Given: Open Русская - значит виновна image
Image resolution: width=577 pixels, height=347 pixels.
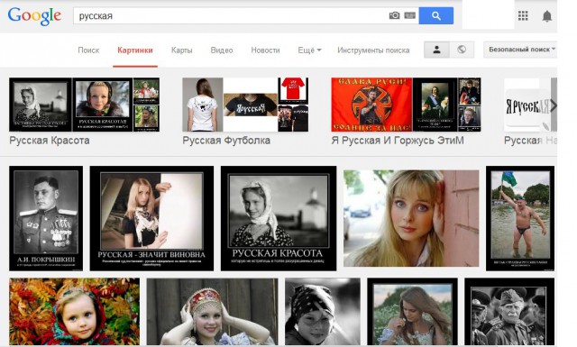Looking at the screenshot, I should tap(151, 218).
